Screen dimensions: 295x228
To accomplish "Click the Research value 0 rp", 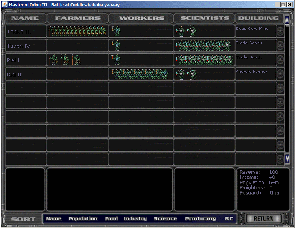I will (275, 193).
